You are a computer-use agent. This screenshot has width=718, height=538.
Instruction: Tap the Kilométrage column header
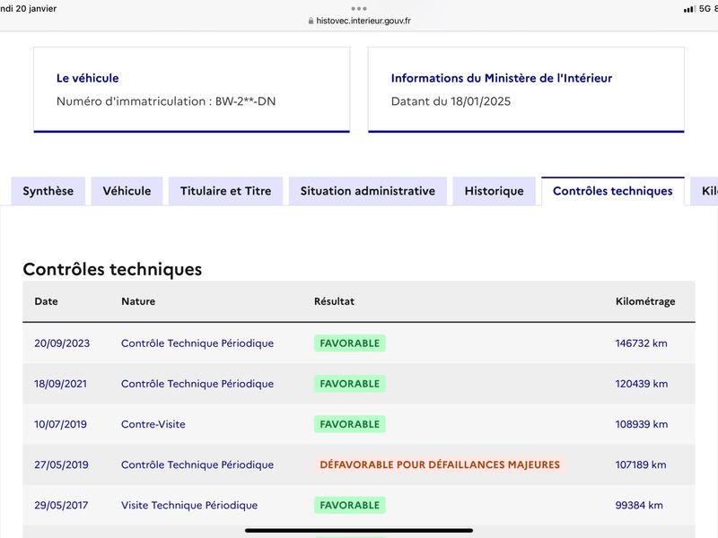[645, 301]
